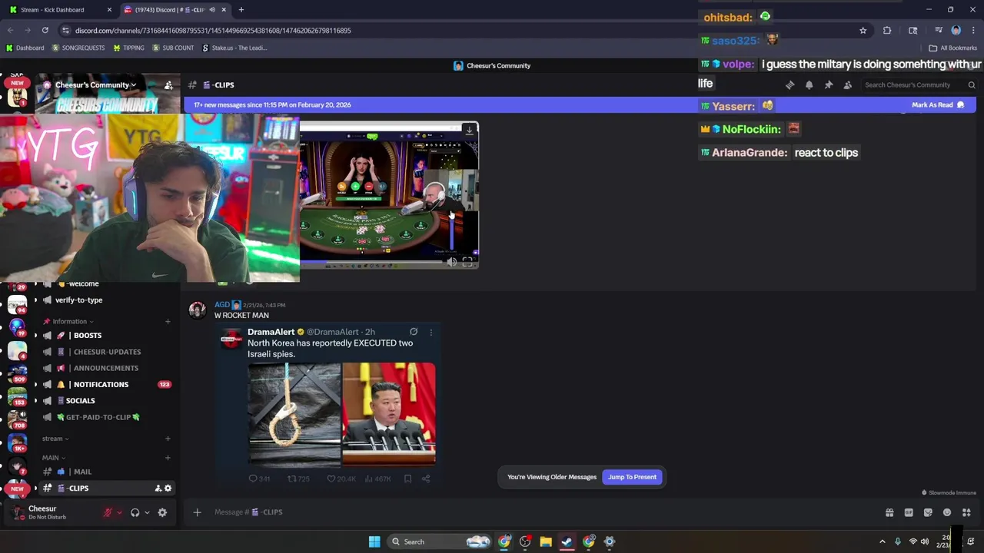984x553 pixels.
Task: Click create invite icon on -CLIPS channel
Action: coord(158,488)
